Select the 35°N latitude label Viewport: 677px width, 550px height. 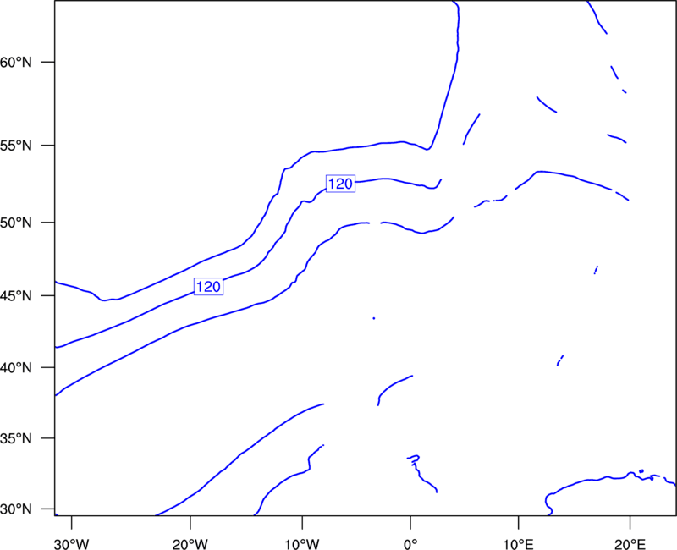tap(16, 438)
